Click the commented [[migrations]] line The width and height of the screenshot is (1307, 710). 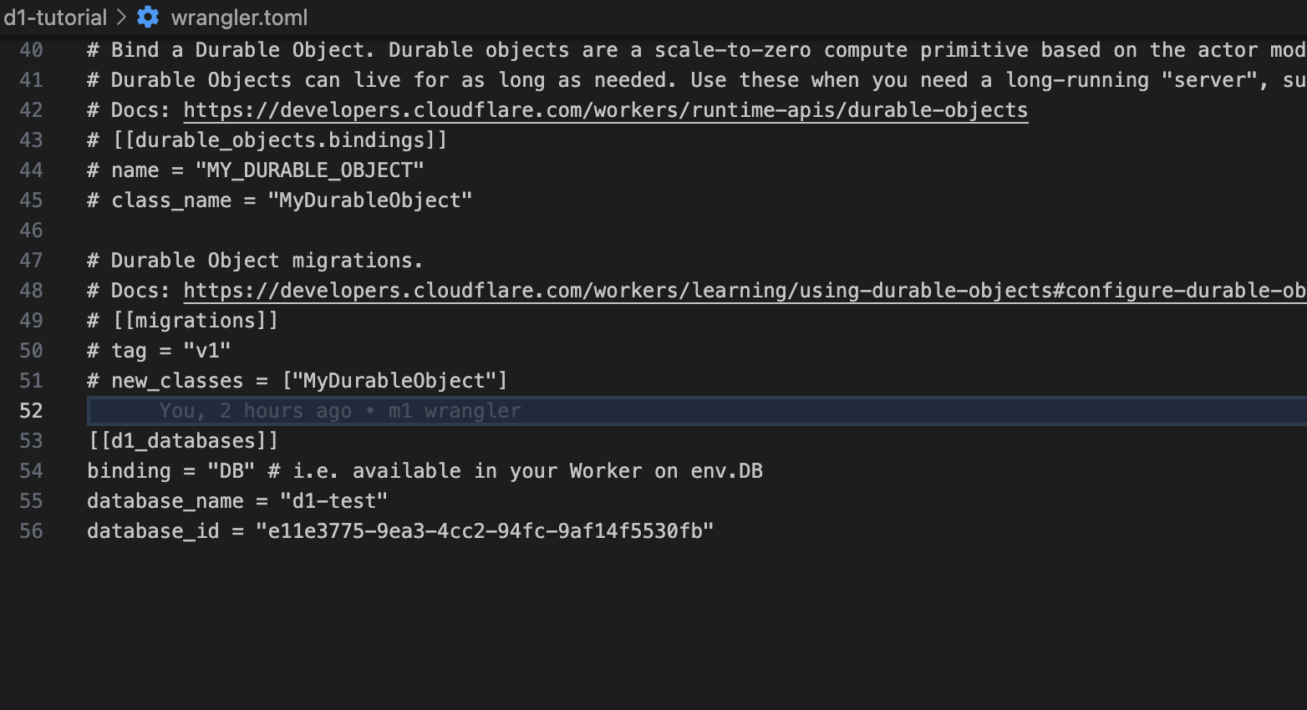tap(195, 321)
